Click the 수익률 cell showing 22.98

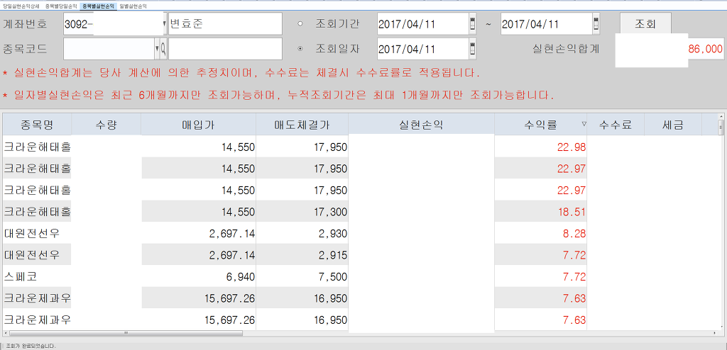point(540,147)
